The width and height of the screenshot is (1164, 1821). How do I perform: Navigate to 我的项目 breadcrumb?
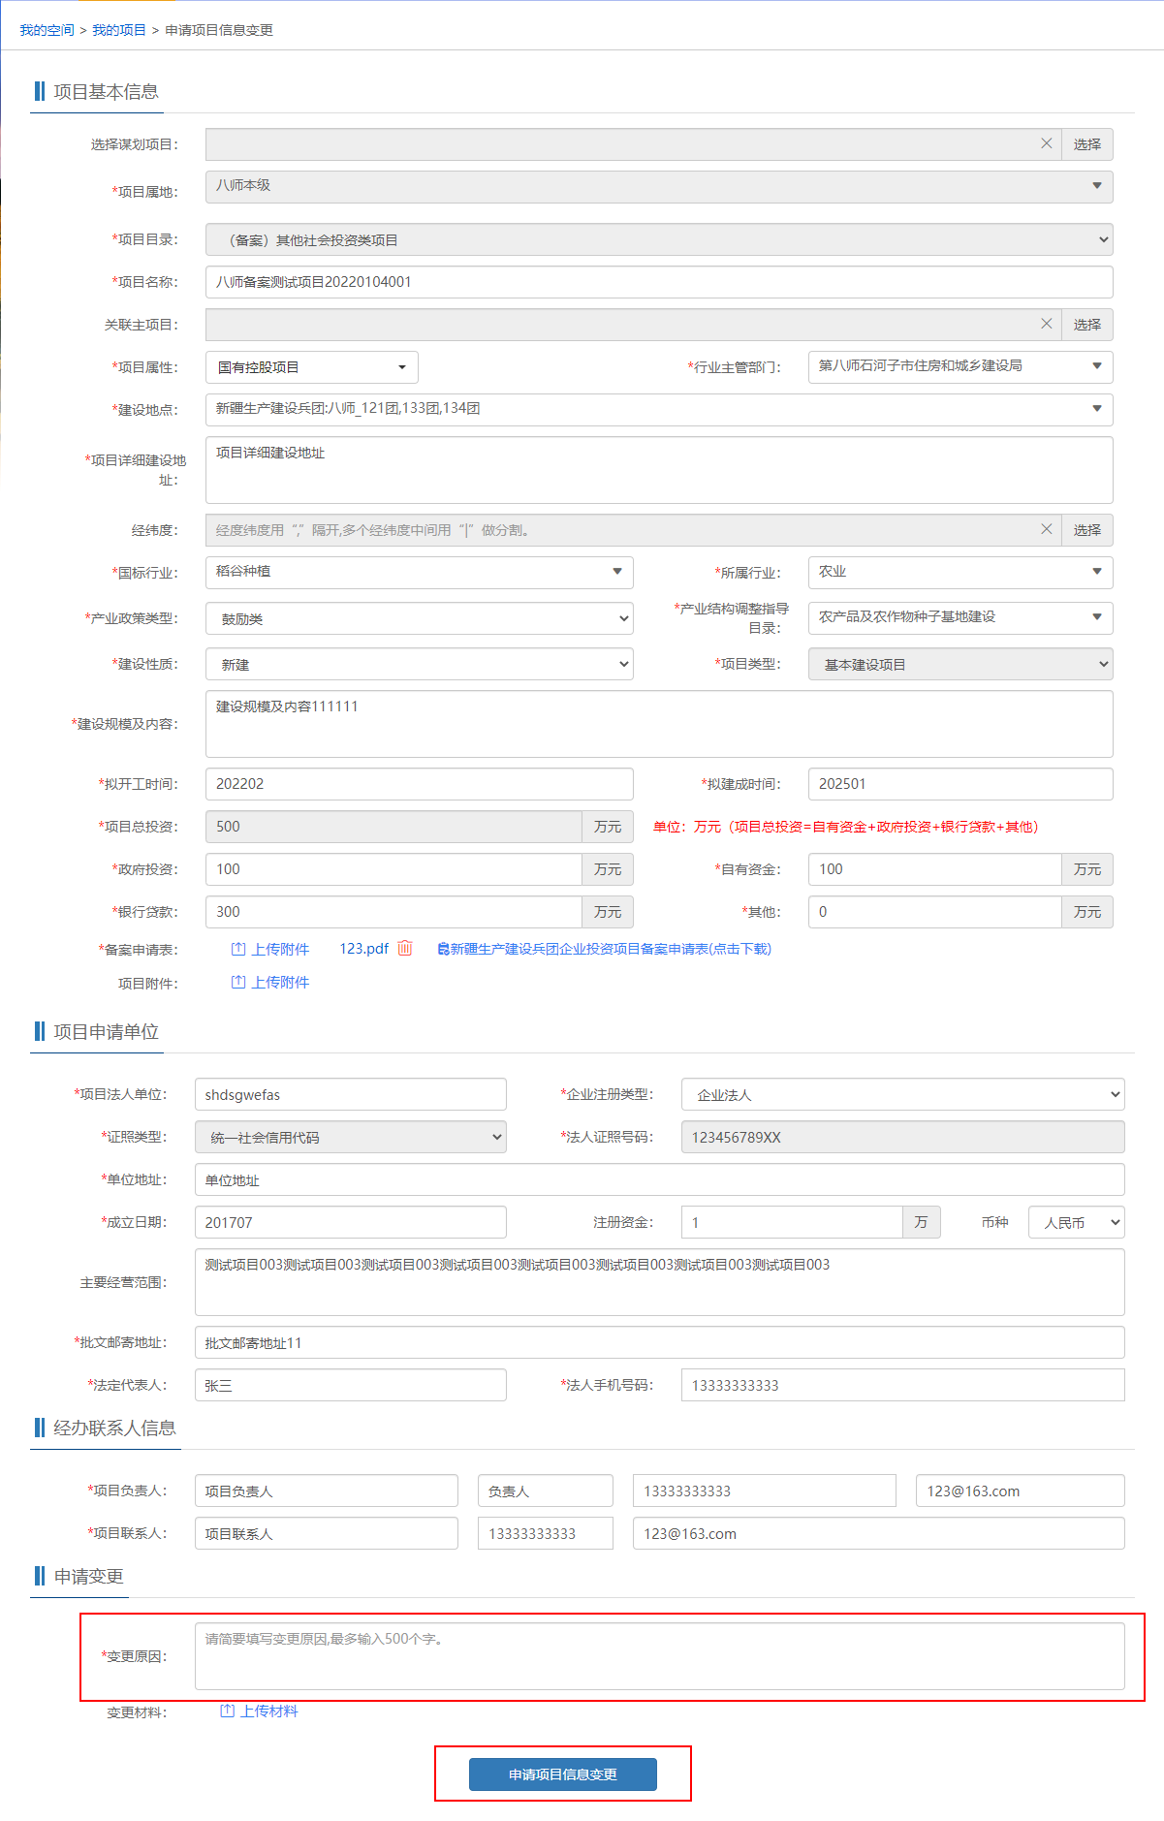(118, 30)
